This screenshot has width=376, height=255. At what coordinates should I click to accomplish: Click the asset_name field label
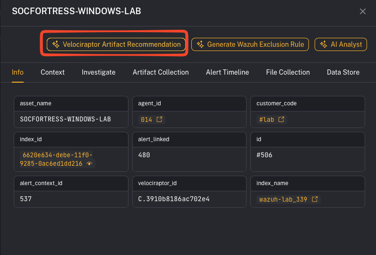[x=35, y=103]
